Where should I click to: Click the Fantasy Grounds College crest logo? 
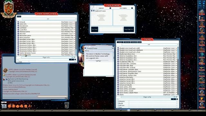click(x=9, y=9)
